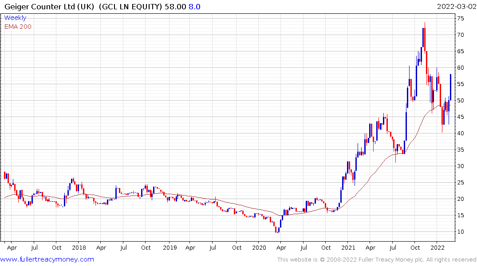Click the 2020 label on time axis

click(260, 247)
